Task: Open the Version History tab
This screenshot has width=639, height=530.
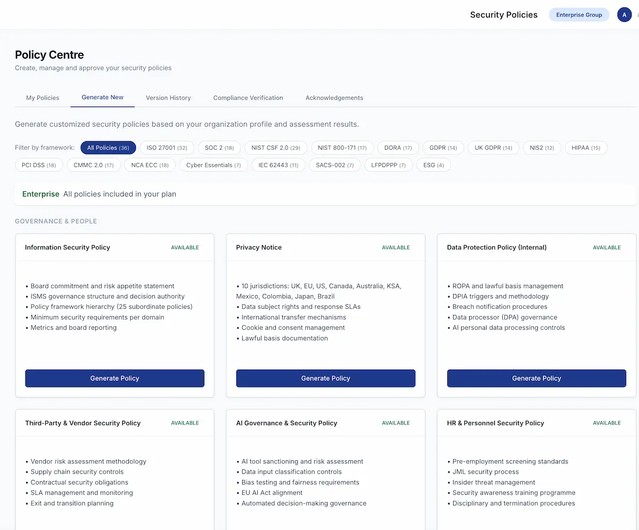Action: pos(168,97)
